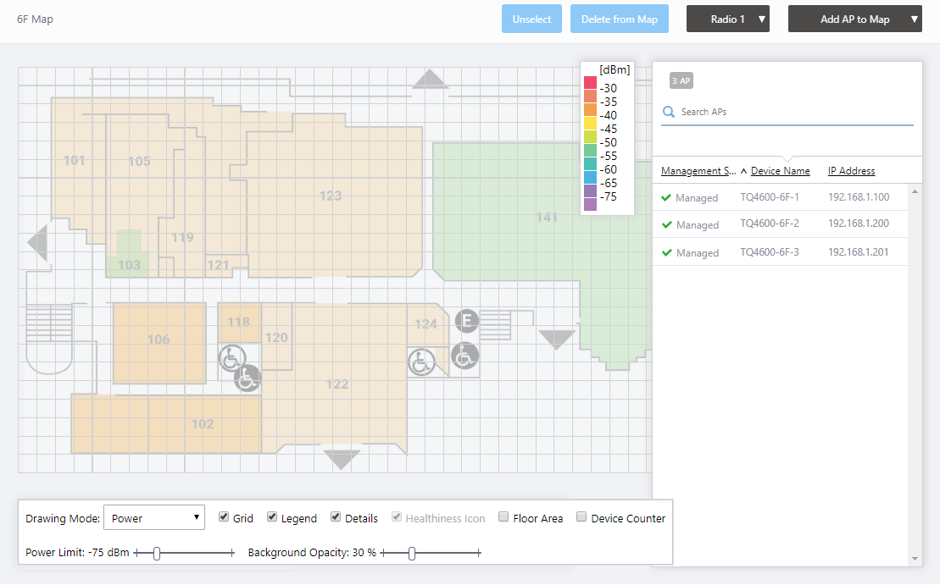Click the up arrow marker at map top
940x585 pixels.
pyautogui.click(x=431, y=80)
